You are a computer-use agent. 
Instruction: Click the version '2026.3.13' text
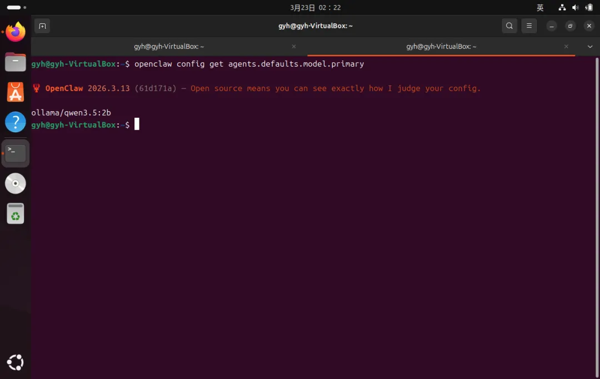coord(109,88)
